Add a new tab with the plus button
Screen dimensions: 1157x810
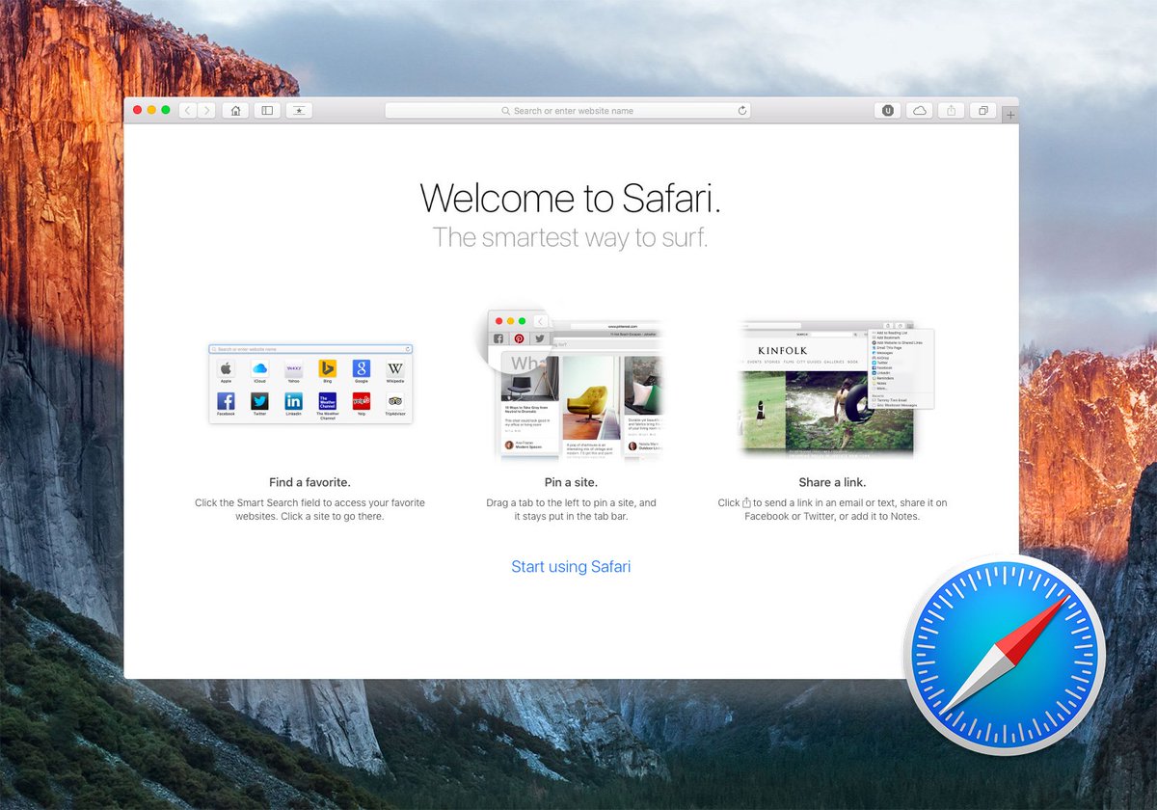click(1010, 115)
